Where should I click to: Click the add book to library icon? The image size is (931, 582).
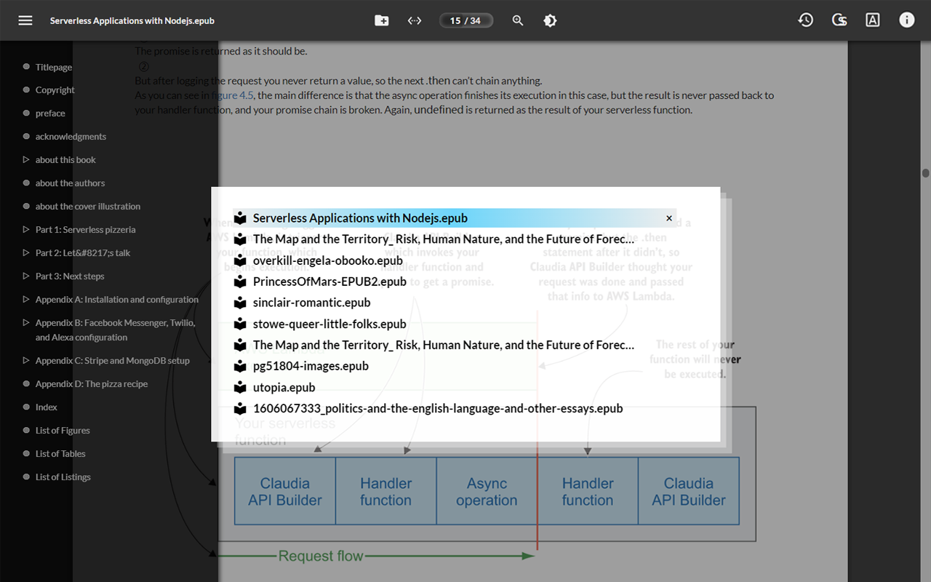[381, 20]
